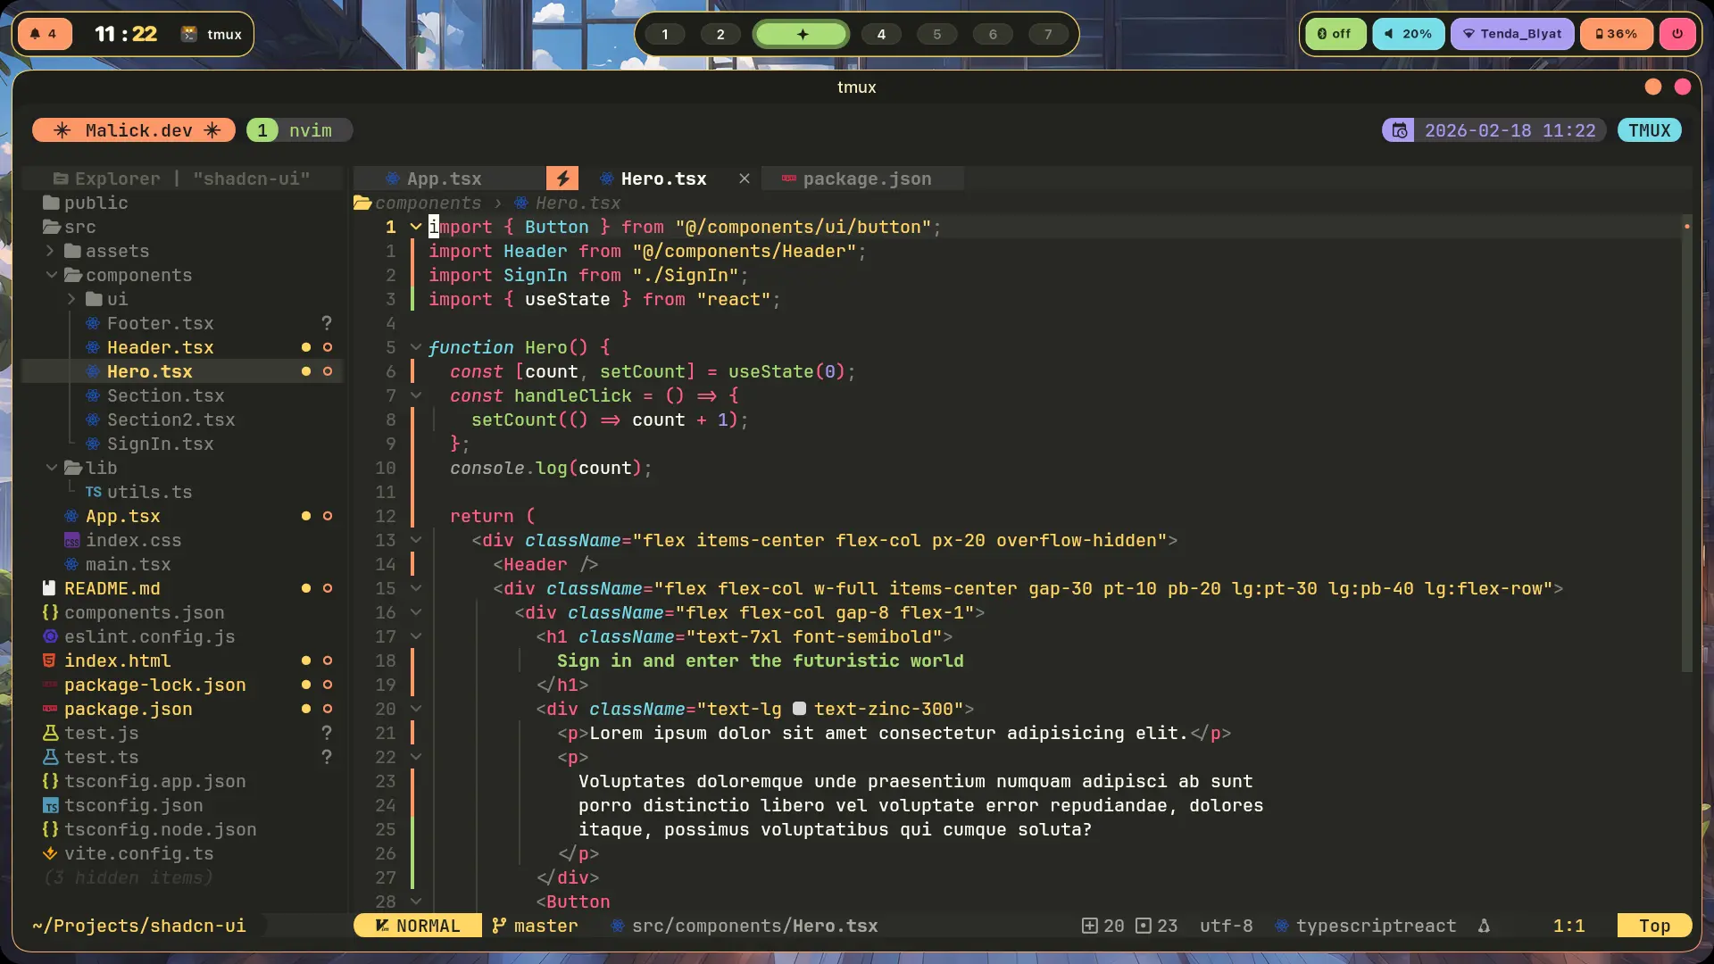This screenshot has height=964, width=1714.
Task: Click the calendar clock icon beside date
Action: 1400,130
